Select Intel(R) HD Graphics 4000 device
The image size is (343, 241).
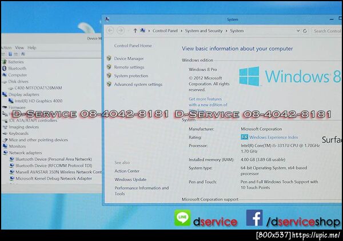pos(38,101)
